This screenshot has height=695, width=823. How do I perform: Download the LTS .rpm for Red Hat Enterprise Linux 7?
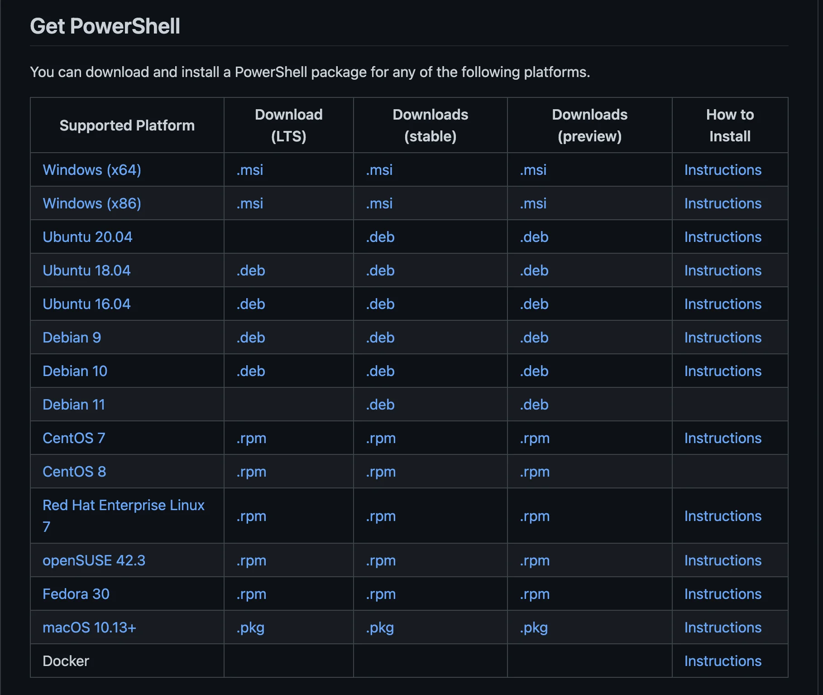pyautogui.click(x=251, y=516)
